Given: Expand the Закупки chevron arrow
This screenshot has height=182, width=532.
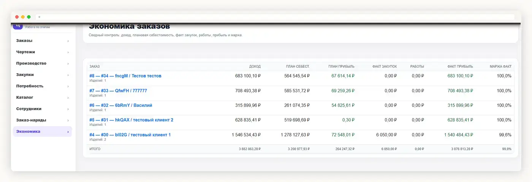Looking at the screenshot, I should [x=68, y=75].
